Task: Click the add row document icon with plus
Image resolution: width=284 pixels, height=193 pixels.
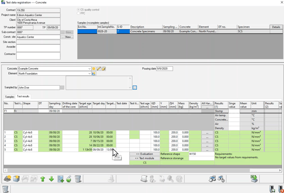Action: point(60,179)
